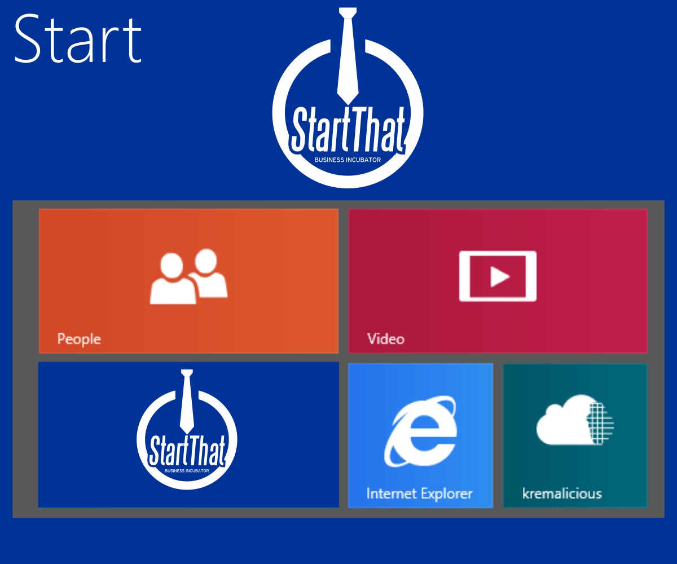This screenshot has height=564, width=677.
Task: Click the large StartThat logo at top
Action: (348, 98)
